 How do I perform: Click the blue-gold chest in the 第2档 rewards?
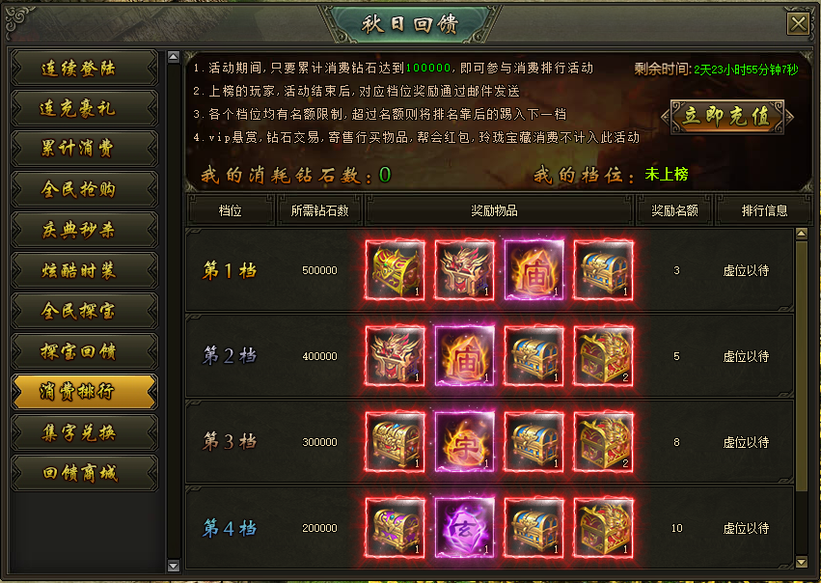tap(534, 356)
